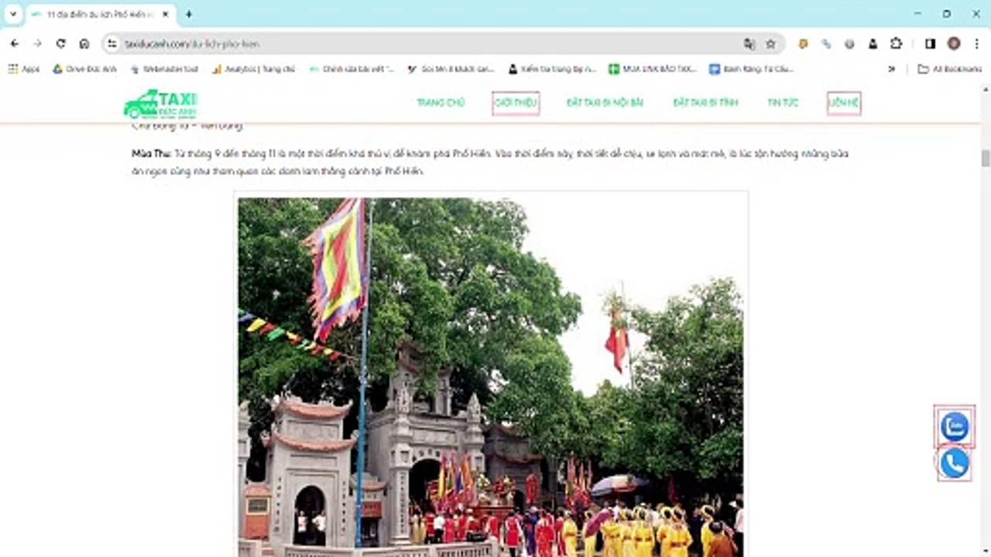Open the tab search dropdown arrow

(x=12, y=14)
